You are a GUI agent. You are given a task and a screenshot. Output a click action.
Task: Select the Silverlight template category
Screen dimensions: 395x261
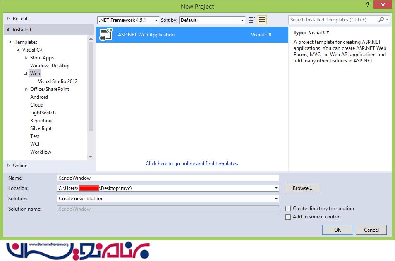(x=41, y=128)
